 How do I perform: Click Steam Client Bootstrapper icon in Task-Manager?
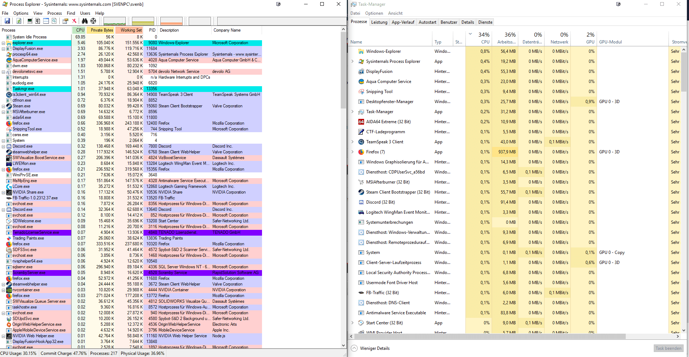pos(361,192)
